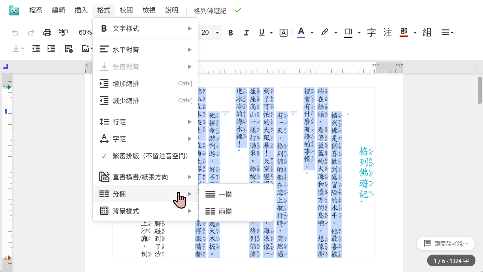Viewport: 483px width, 272px height.
Task: Open font size 20 dropdown
Action: (210, 33)
